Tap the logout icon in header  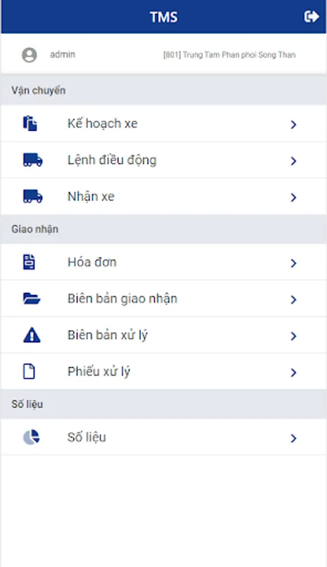click(x=311, y=16)
